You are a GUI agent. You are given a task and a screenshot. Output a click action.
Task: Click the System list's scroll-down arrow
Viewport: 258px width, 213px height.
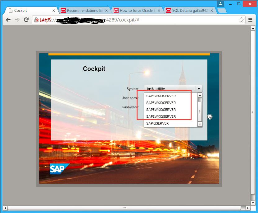200,124
